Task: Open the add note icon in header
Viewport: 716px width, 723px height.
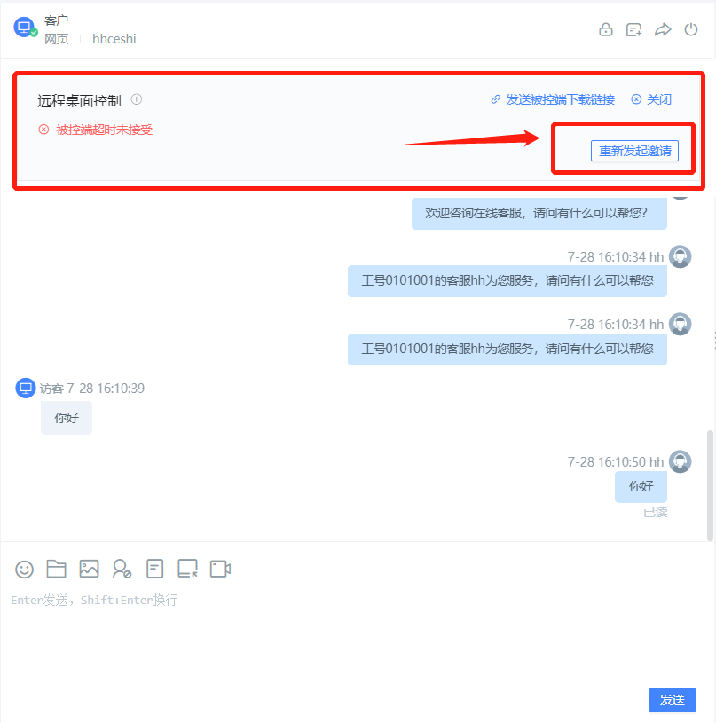Action: pyautogui.click(x=634, y=30)
